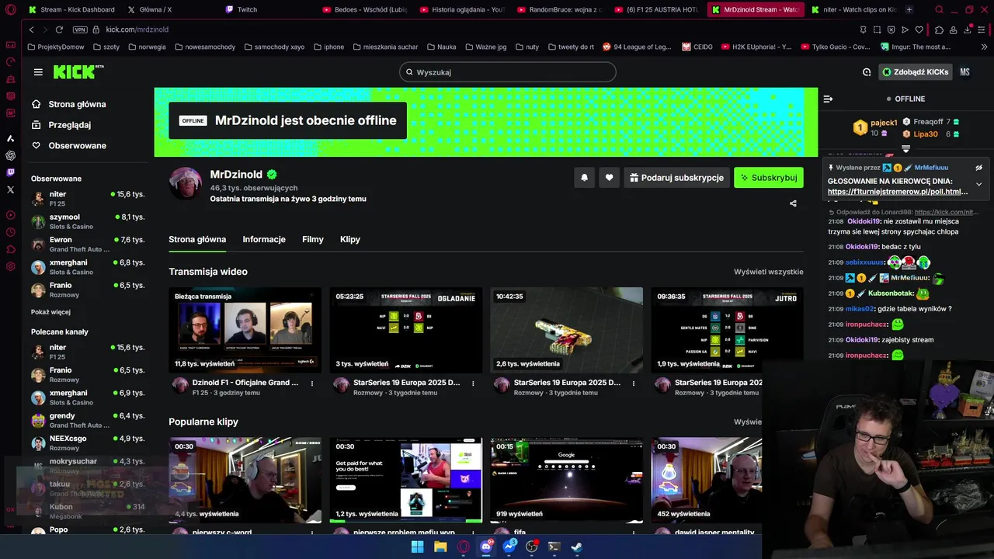The image size is (994, 559).
Task: Open the 'pierwszy c-word' clip thumbnail
Action: click(245, 480)
